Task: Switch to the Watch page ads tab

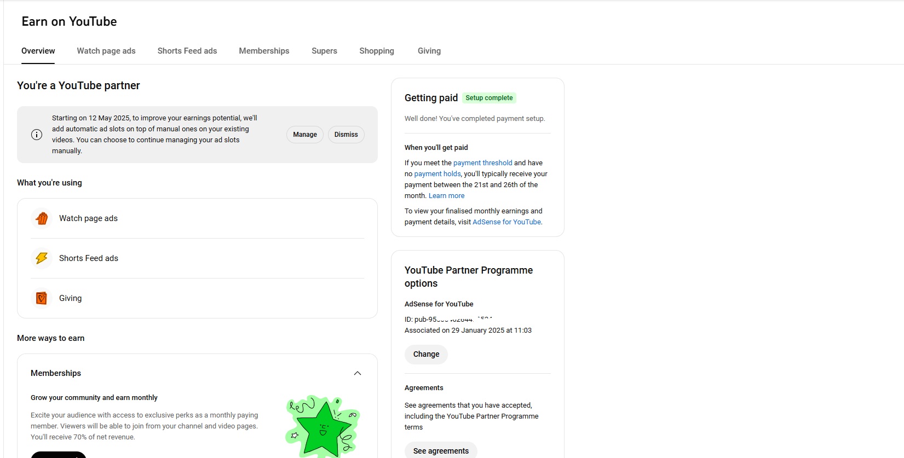Action: point(106,51)
